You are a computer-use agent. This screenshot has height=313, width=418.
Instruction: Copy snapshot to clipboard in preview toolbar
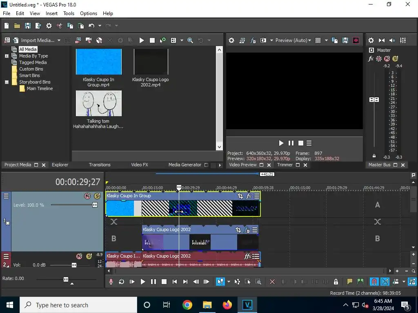[x=335, y=40]
